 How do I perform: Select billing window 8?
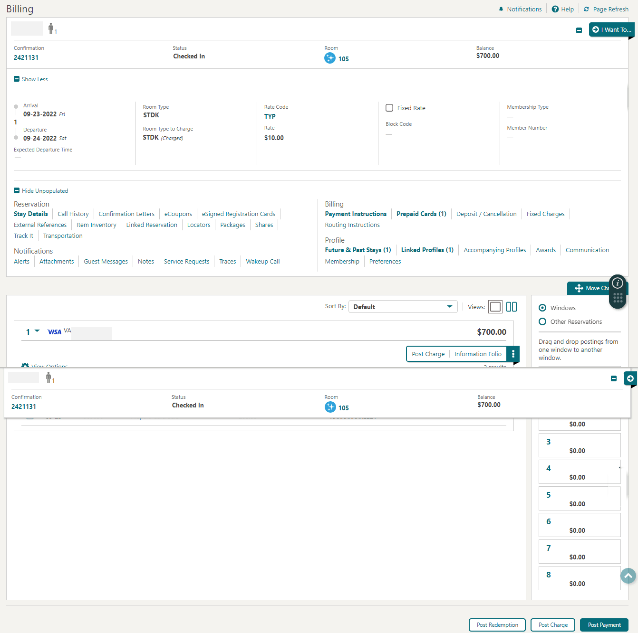pyautogui.click(x=580, y=578)
